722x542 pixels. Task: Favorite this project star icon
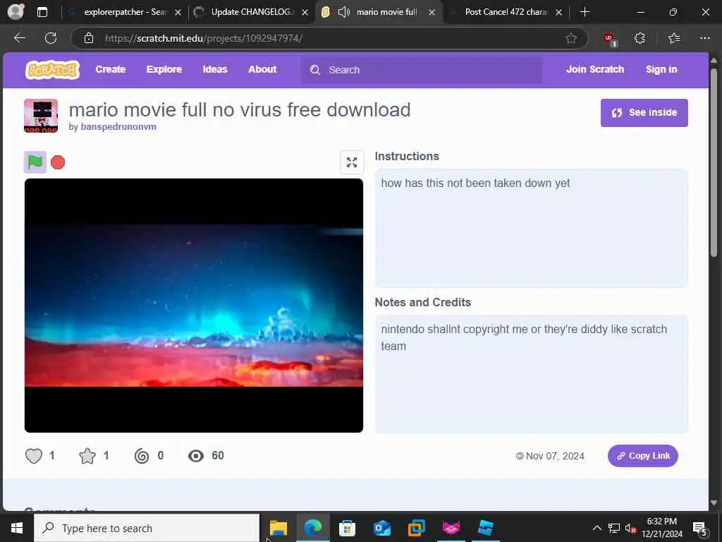click(87, 456)
